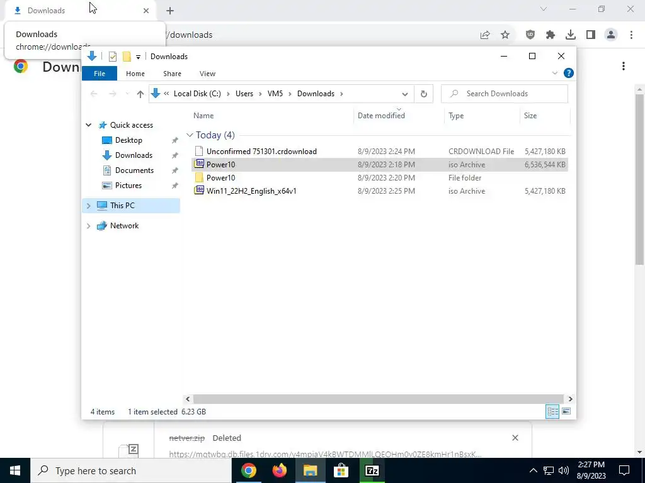Open the View ribbon tab
Viewport: 645px width, 483px height.
[x=207, y=74]
